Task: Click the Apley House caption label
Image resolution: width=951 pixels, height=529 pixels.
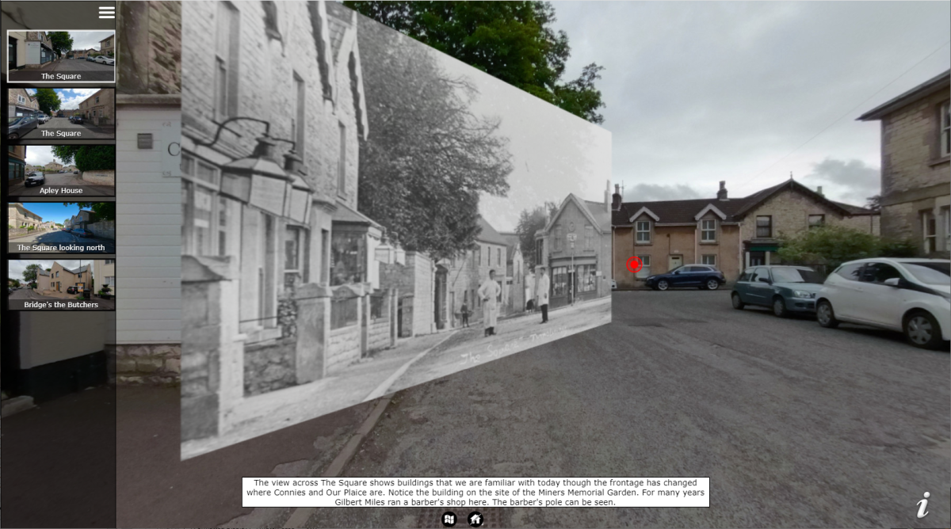Action: click(x=61, y=191)
